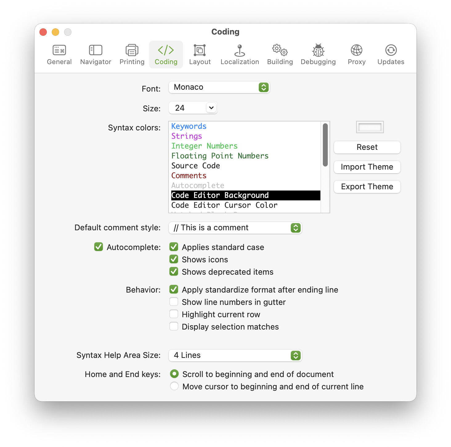Open the syntax color well swatch
Image resolution: width=451 pixels, height=447 pixels.
(370, 127)
